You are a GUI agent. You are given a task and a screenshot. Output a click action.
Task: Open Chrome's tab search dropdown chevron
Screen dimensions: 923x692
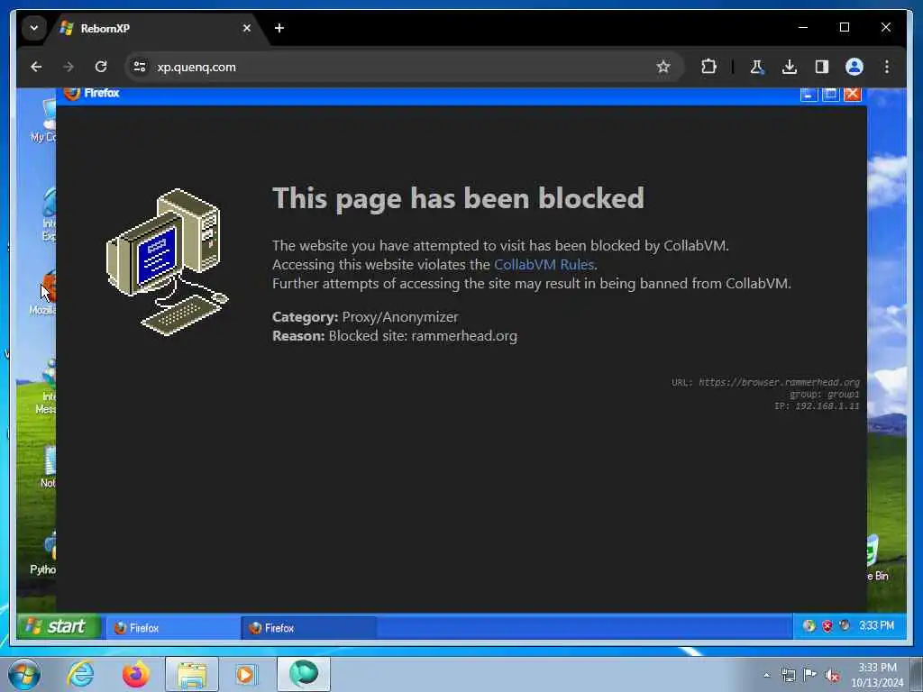click(x=34, y=28)
